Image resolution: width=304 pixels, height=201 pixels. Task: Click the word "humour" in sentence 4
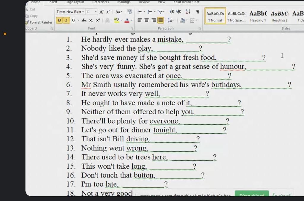pyautogui.click(x=232, y=67)
